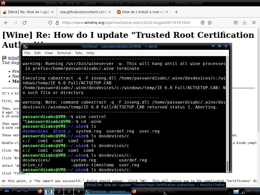This screenshot has height=195, width=260.
Task: Close the '[Wine] Re: How do I upd' tab
Action: point(53,12)
